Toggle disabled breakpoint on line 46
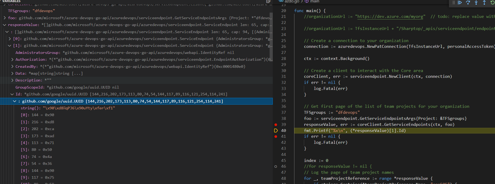The width and height of the screenshot is (495, 184). click(x=276, y=166)
